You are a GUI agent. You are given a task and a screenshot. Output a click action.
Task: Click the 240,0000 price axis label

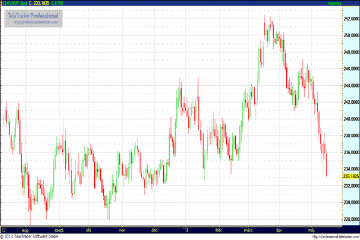pyautogui.click(x=350, y=119)
